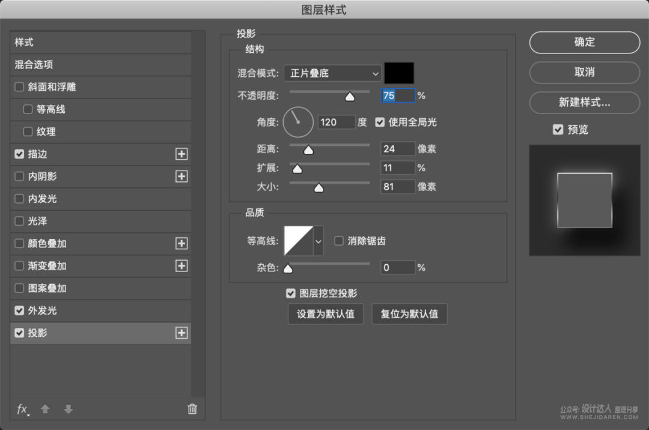Image resolution: width=649 pixels, height=430 pixels.
Task: Click the 取消 button
Action: (585, 72)
